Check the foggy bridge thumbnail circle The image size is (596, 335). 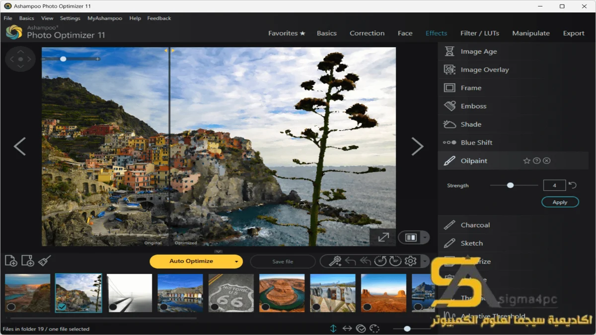(113, 307)
